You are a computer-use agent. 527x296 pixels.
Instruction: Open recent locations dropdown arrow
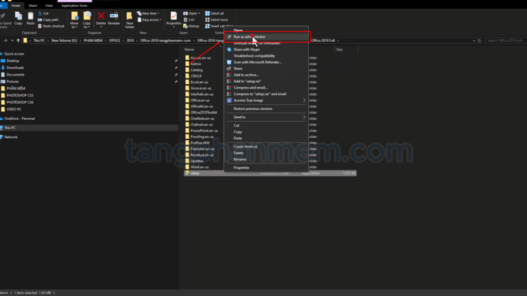point(12,41)
